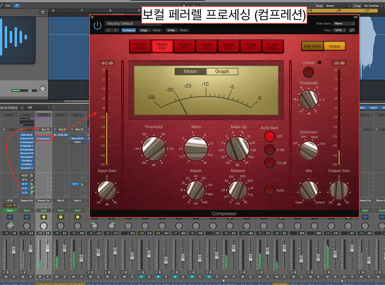Screen dimensions: 385x285
Task: Click the Bus 23 strip volume fader
Action: click(47, 249)
